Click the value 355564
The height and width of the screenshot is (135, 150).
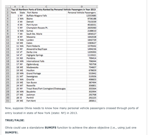(x=92, y=89)
